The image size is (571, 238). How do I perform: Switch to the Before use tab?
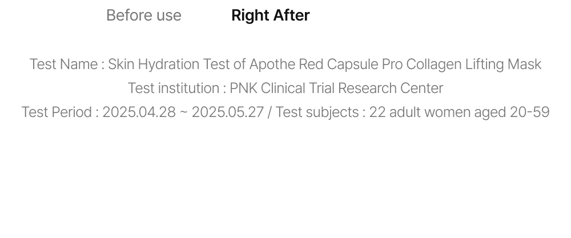tap(143, 15)
